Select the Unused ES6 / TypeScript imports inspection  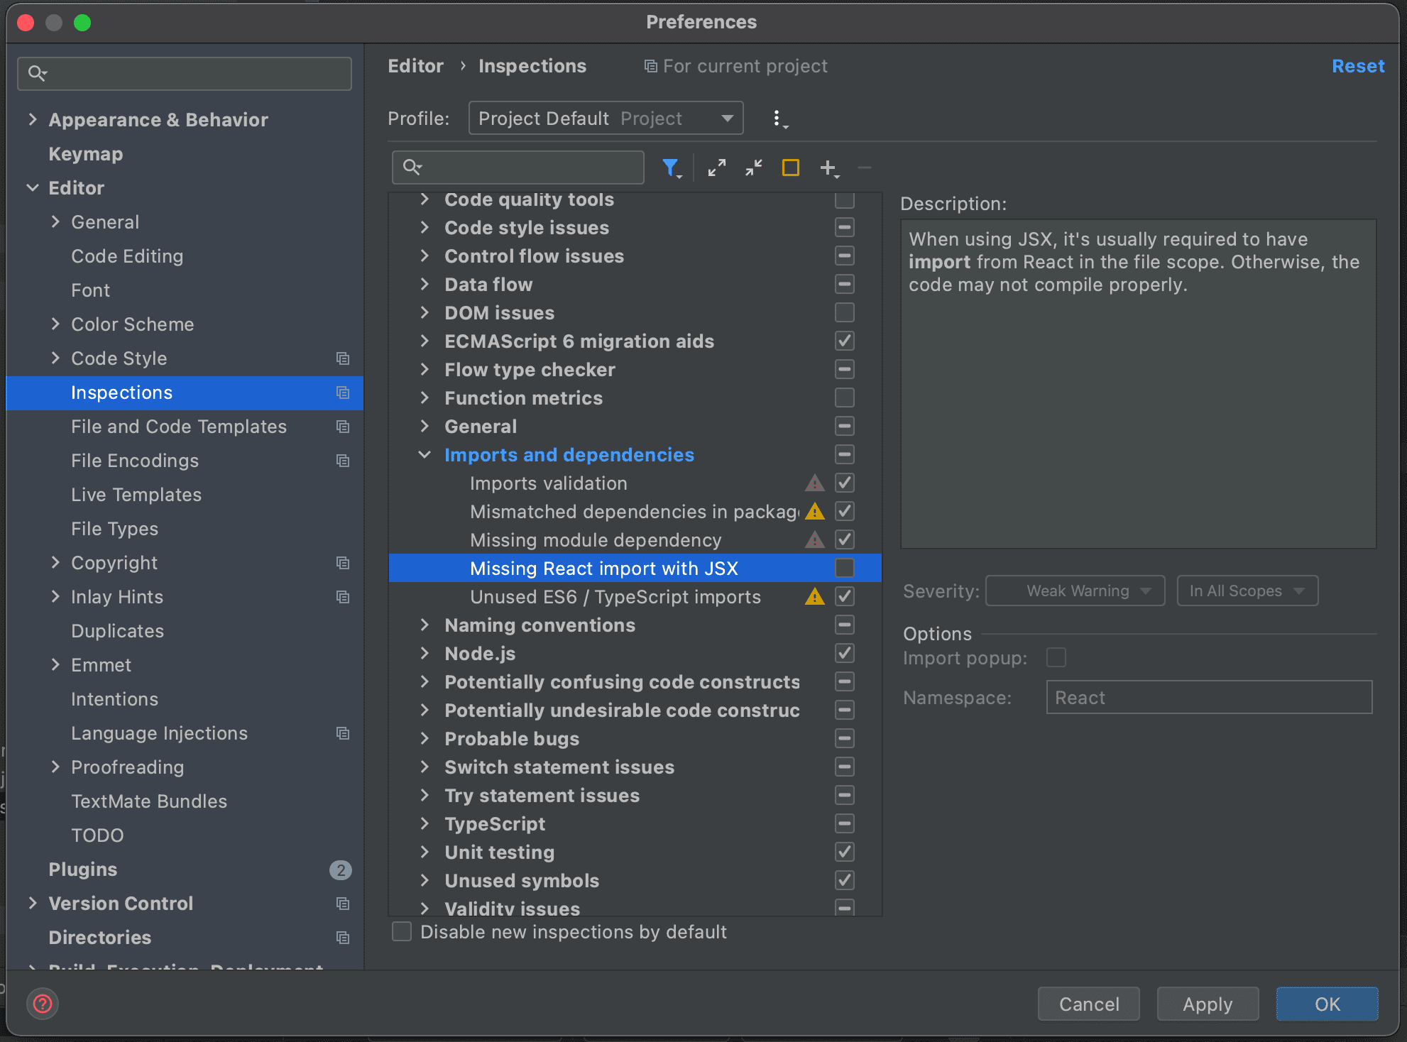[615, 596]
